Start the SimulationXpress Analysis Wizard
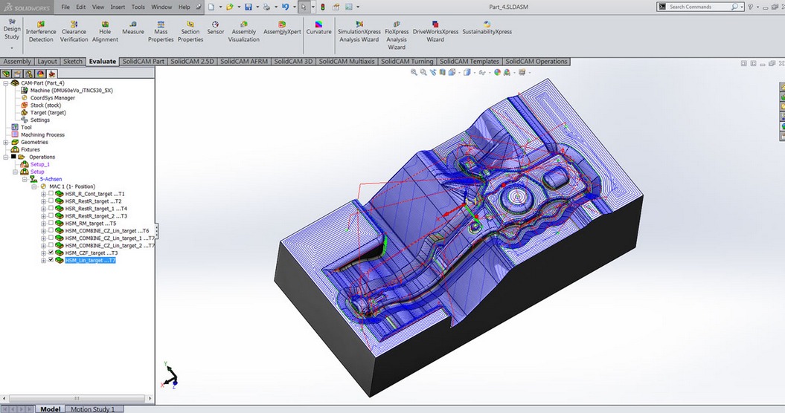 [359, 30]
